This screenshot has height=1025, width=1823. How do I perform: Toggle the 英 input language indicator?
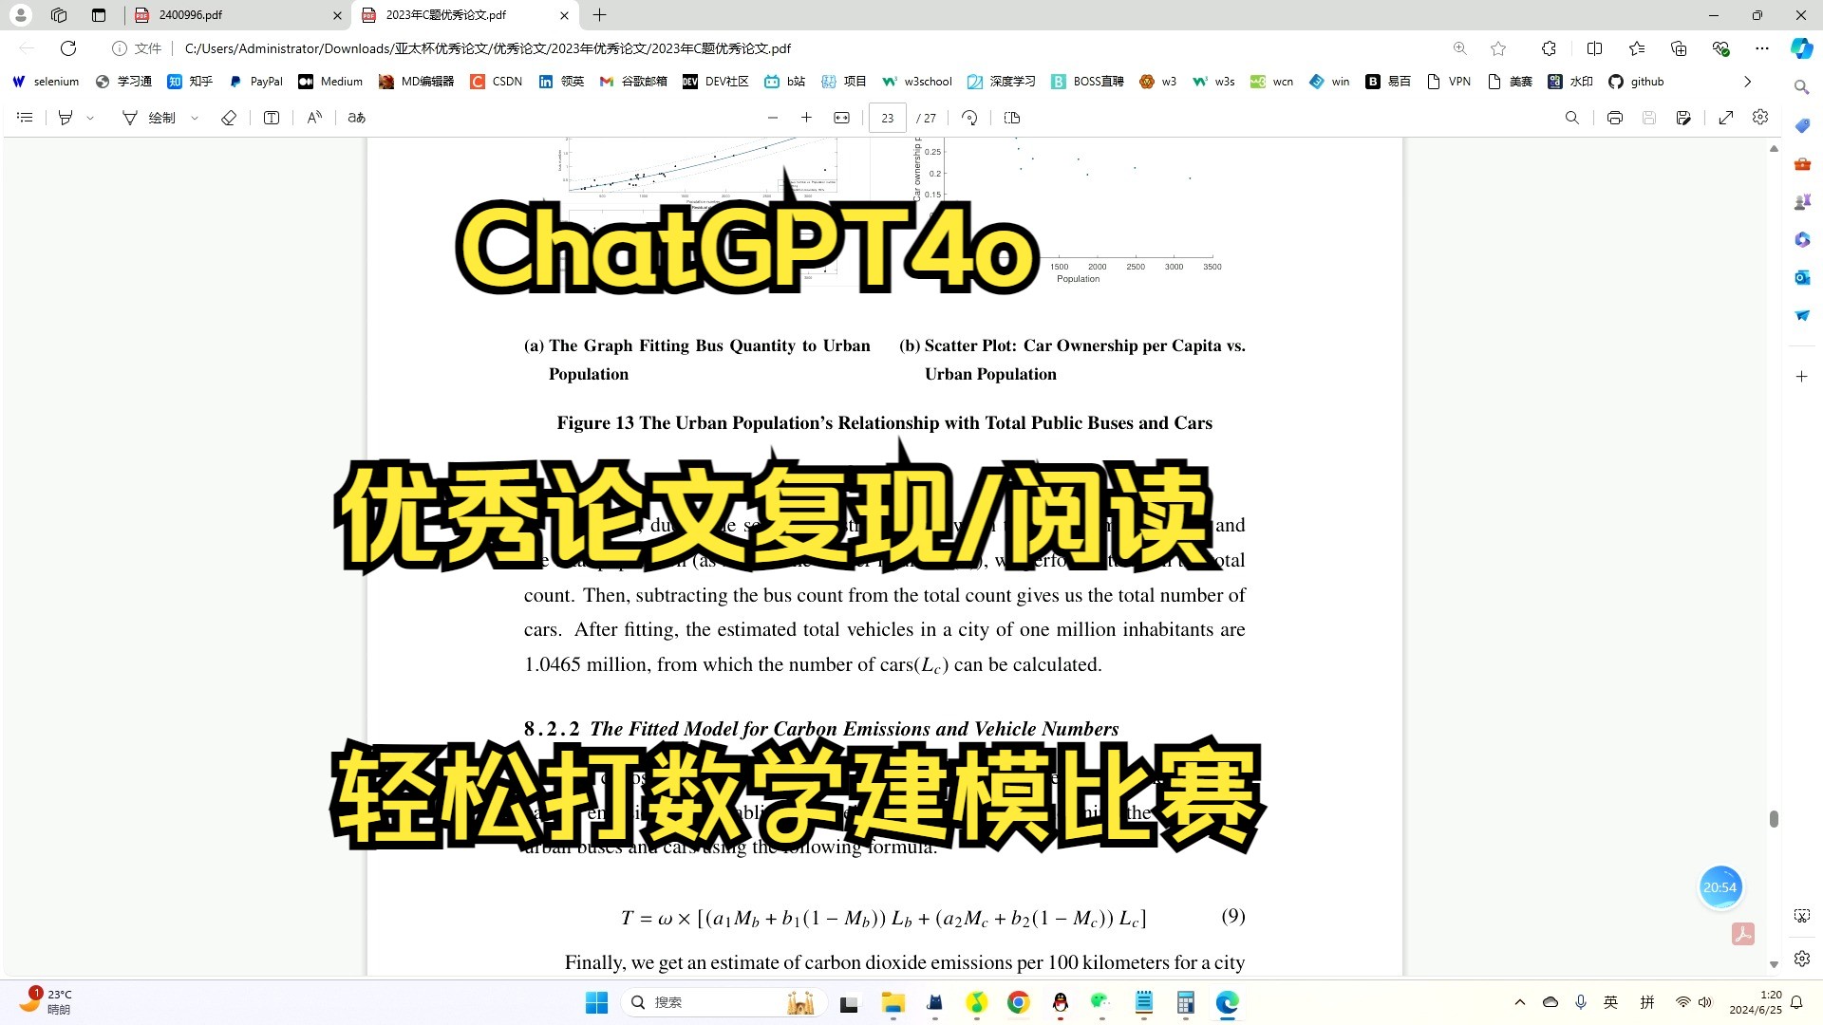point(1611,1002)
